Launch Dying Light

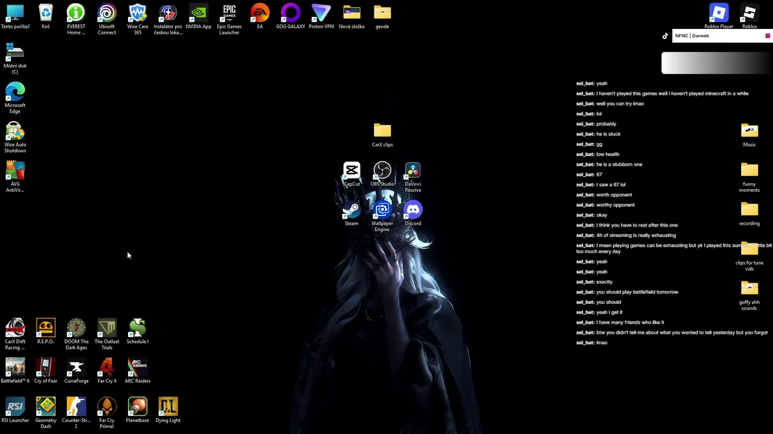[x=168, y=410]
